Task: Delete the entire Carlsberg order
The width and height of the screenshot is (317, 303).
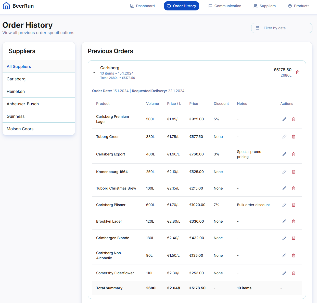Action: pyautogui.click(x=297, y=72)
